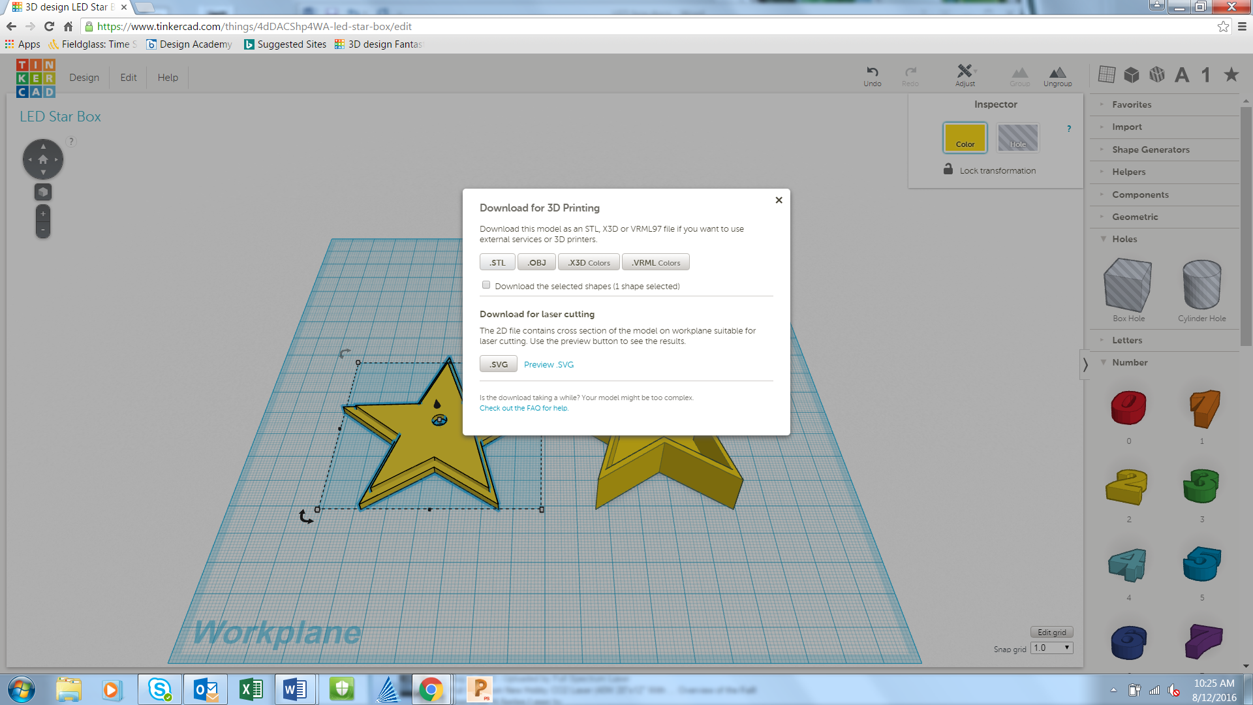This screenshot has height=705, width=1253.
Task: Click the yellow Color swatch
Action: [x=965, y=138]
